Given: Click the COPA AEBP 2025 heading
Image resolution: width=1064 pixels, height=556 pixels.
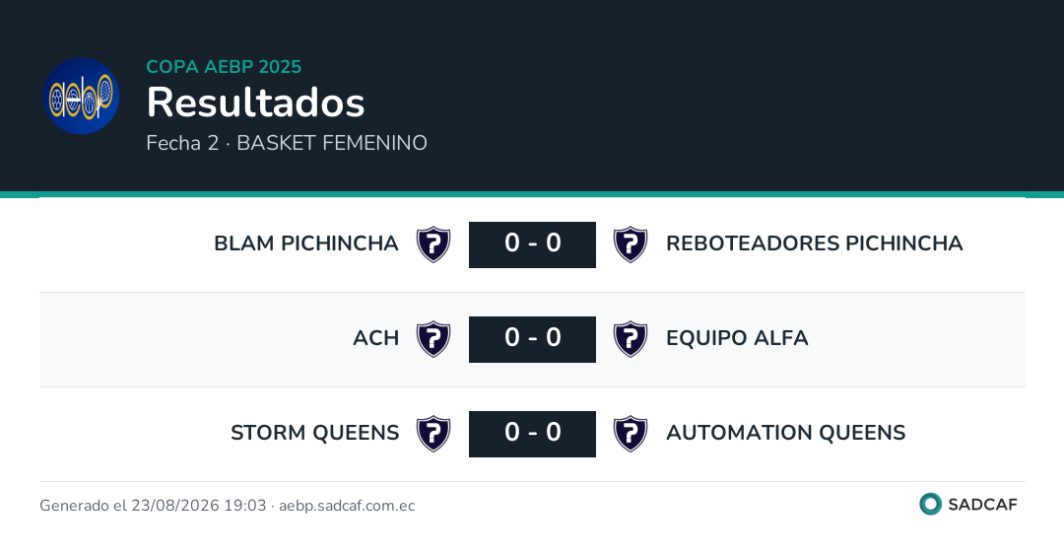Looking at the screenshot, I should pos(224,66).
